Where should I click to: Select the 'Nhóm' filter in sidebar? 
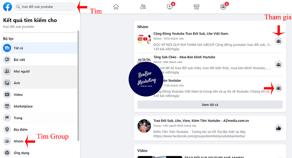click(x=39, y=141)
